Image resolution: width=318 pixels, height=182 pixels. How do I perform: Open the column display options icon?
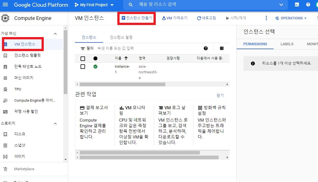[x=222, y=48]
